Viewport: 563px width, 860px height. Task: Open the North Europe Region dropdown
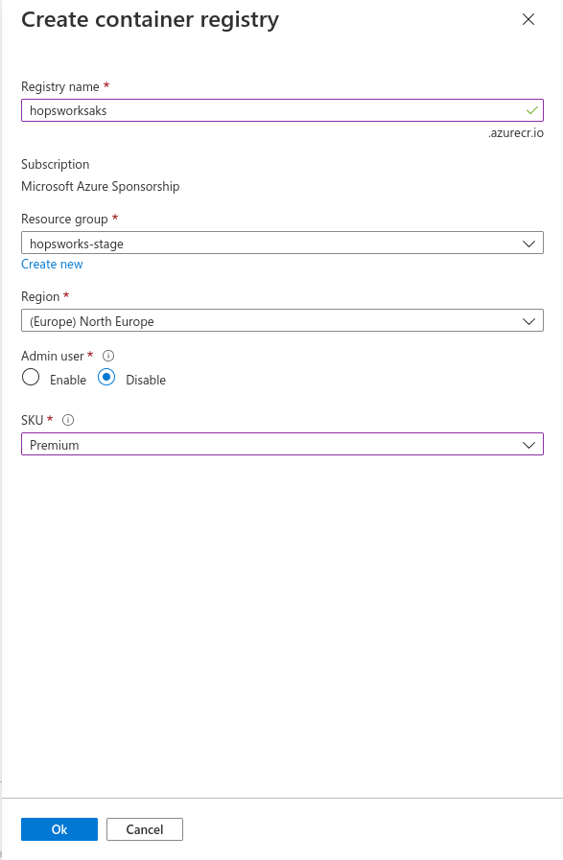282,321
